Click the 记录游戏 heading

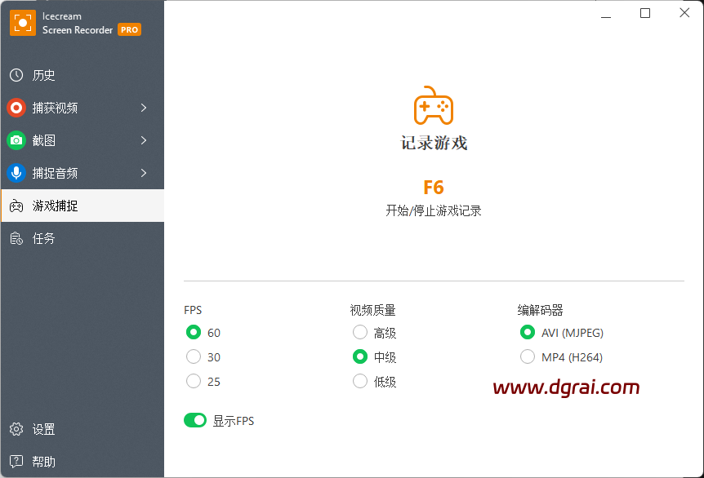click(434, 143)
